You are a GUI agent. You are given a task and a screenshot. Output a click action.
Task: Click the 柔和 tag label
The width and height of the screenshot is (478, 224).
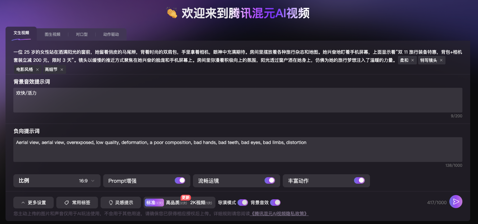[x=404, y=60]
